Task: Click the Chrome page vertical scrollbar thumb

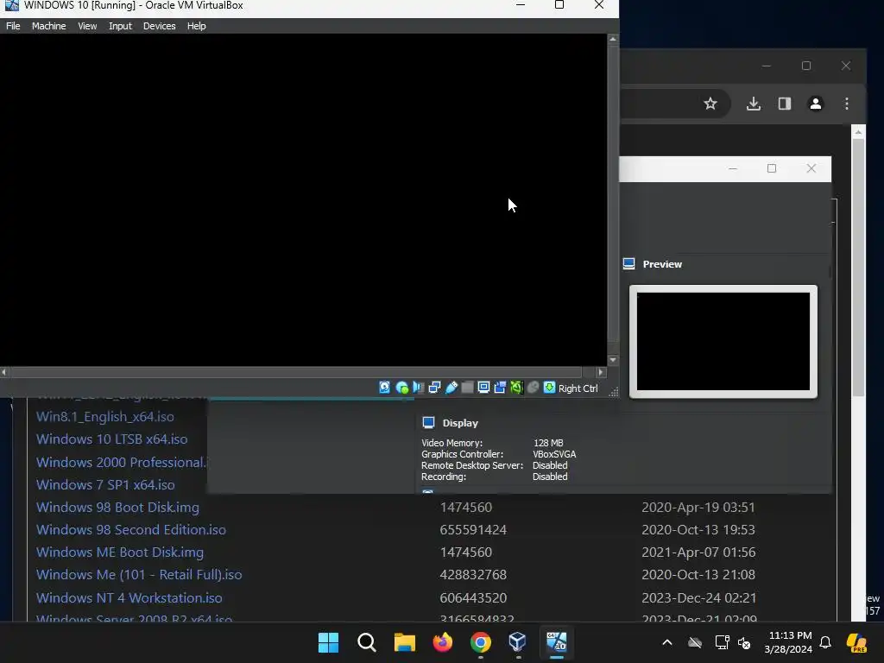Action: pyautogui.click(x=858, y=267)
